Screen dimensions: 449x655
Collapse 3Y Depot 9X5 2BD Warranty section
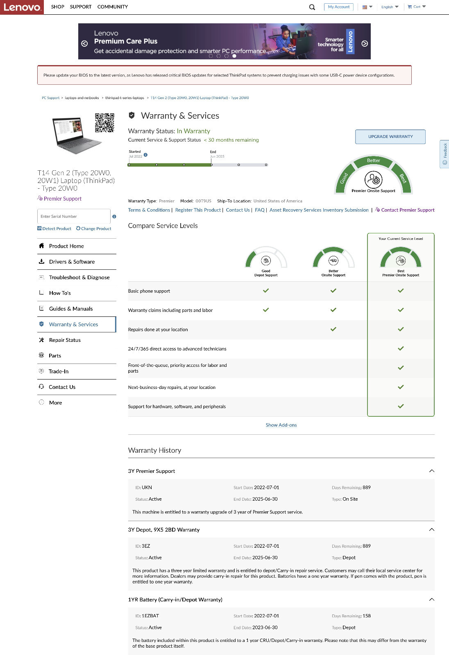[431, 530]
